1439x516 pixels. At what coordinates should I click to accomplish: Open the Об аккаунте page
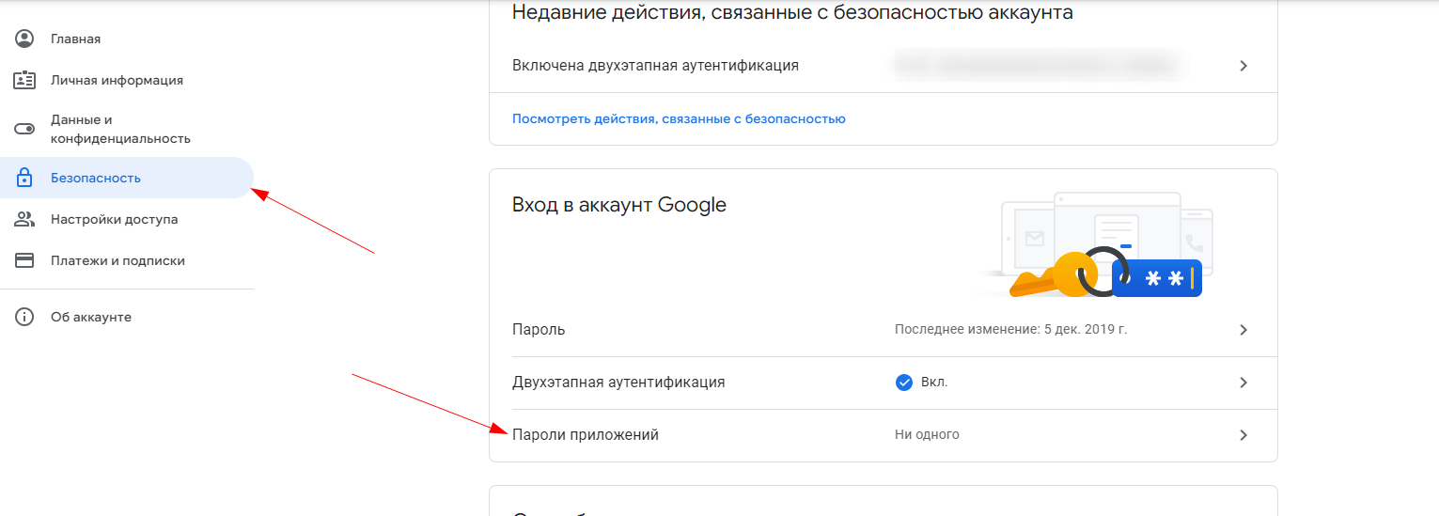91,317
